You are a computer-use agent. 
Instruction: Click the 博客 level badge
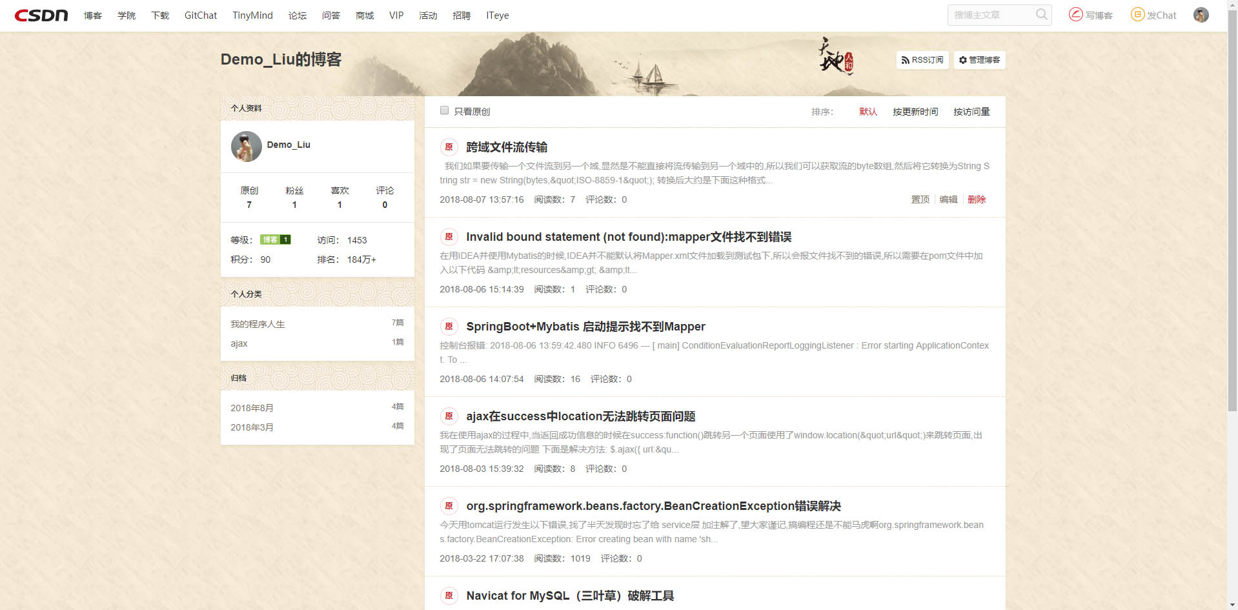[275, 239]
